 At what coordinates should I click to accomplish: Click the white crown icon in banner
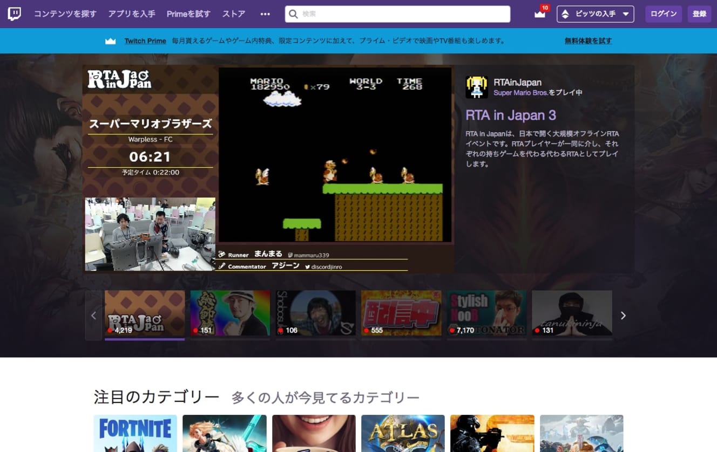111,41
